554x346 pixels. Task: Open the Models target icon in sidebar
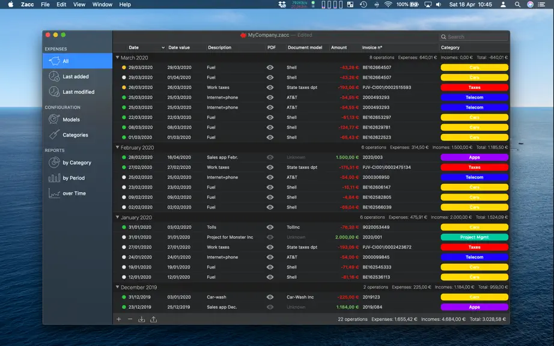54,120
